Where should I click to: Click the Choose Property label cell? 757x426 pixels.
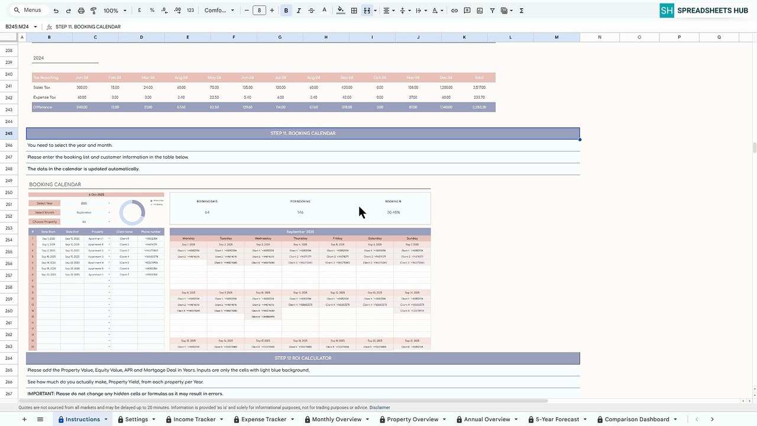[44, 222]
